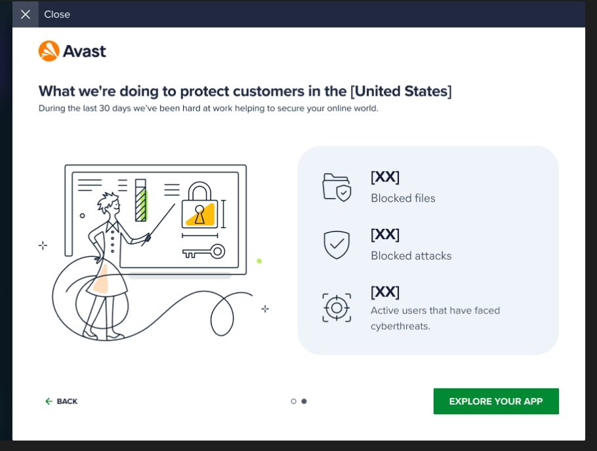The image size is (597, 451).
Task: Click the Blocked files label
Action: coord(403,198)
